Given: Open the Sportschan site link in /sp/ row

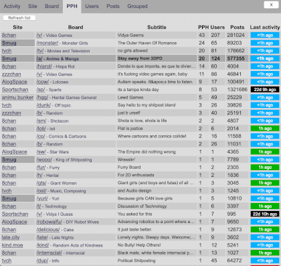Looking at the screenshot, I should [x=15, y=90].
